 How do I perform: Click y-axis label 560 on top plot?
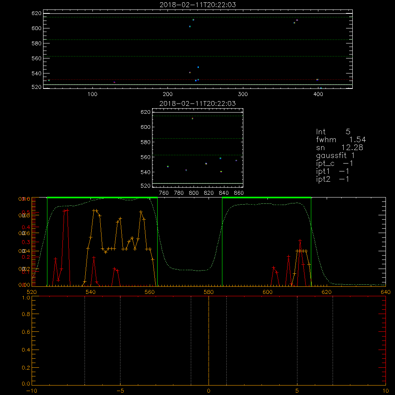coord(36,58)
